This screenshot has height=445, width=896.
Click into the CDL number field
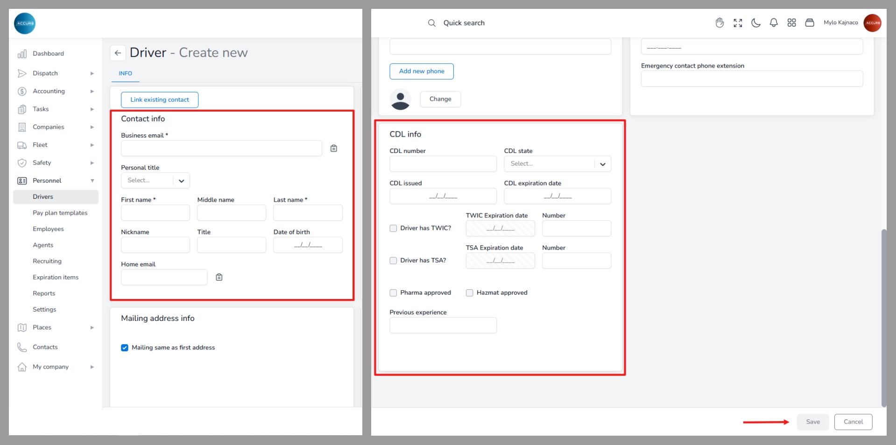pos(443,164)
